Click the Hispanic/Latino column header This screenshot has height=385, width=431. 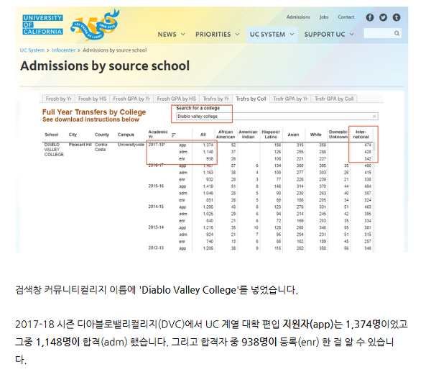tap(271, 135)
